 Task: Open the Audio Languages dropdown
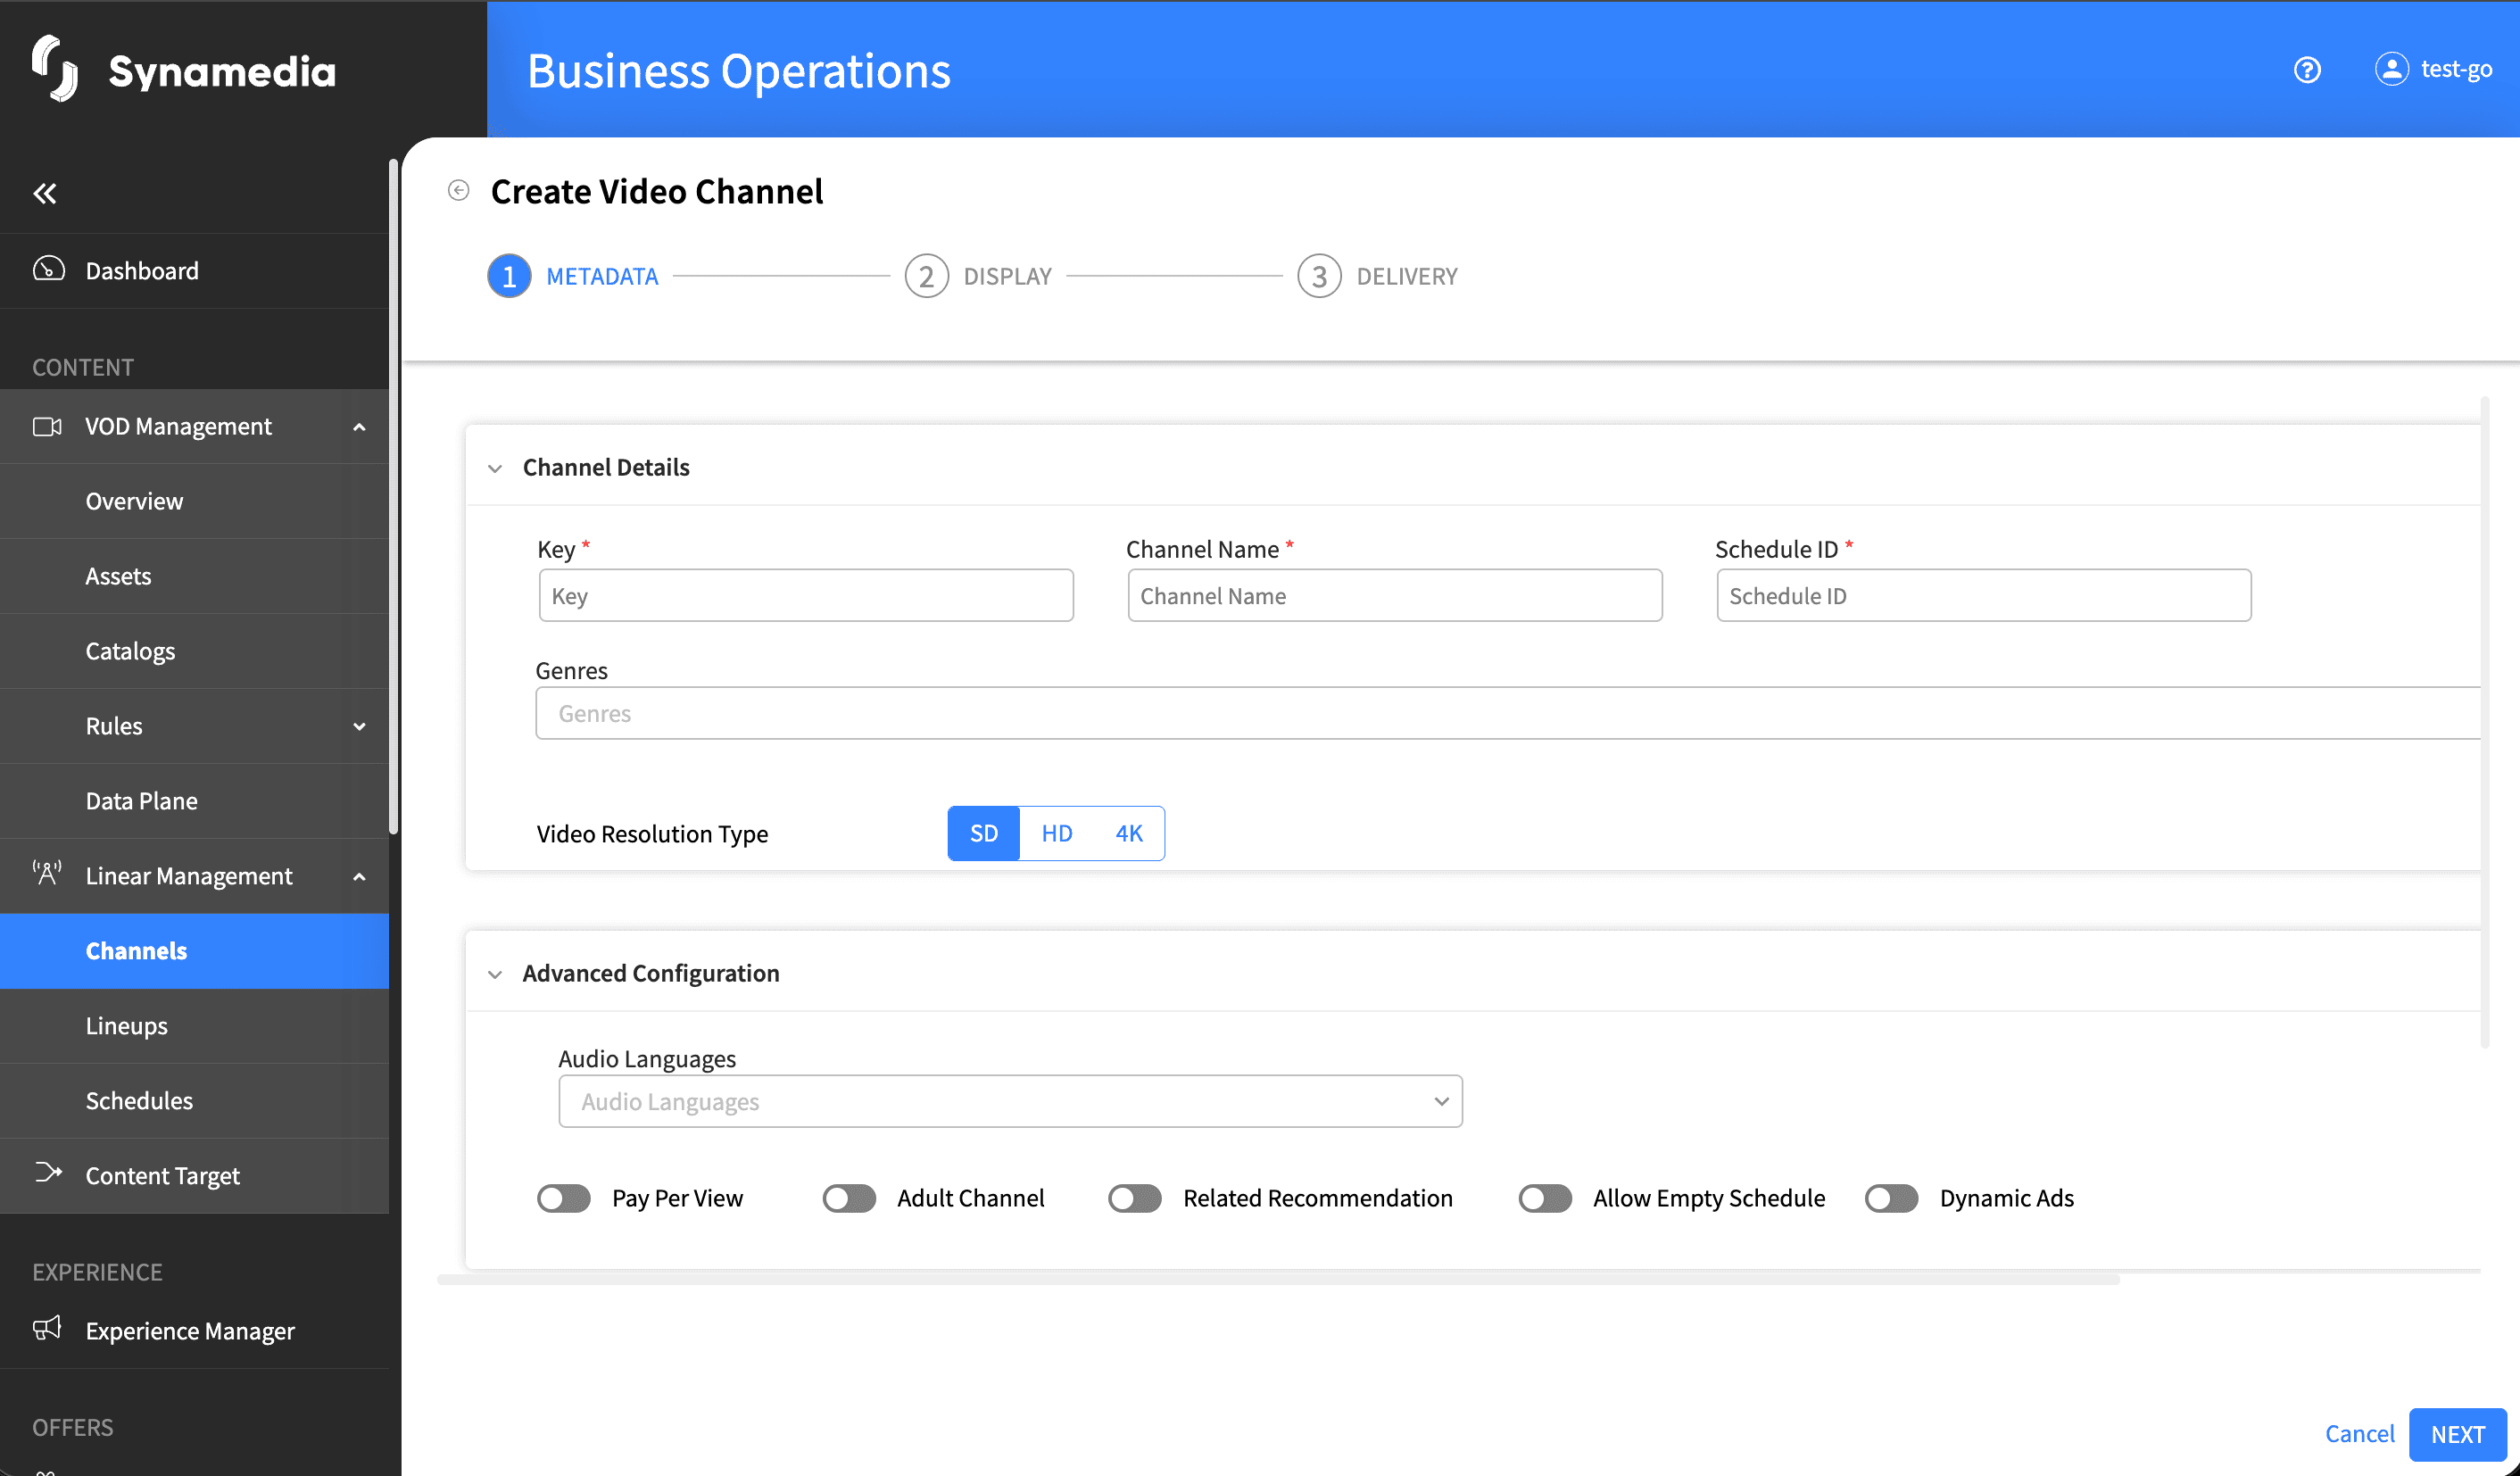[x=1010, y=1101]
